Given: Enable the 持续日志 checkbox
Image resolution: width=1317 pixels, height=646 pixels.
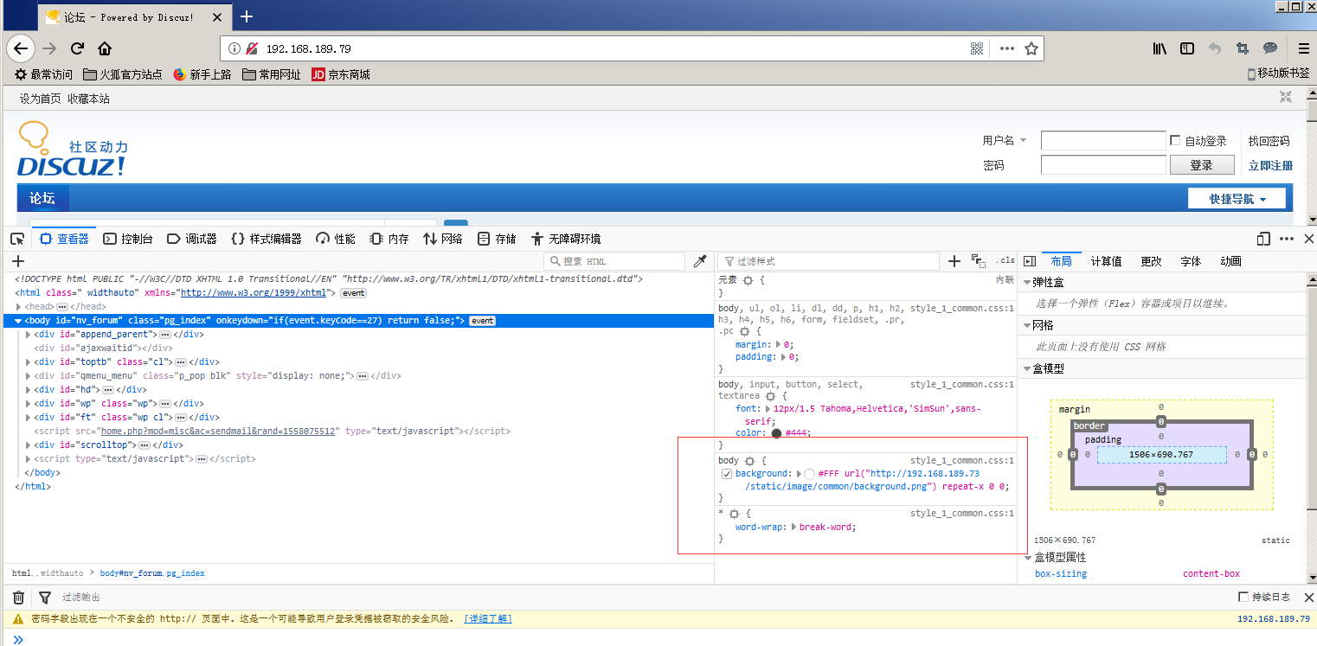Looking at the screenshot, I should tap(1243, 597).
